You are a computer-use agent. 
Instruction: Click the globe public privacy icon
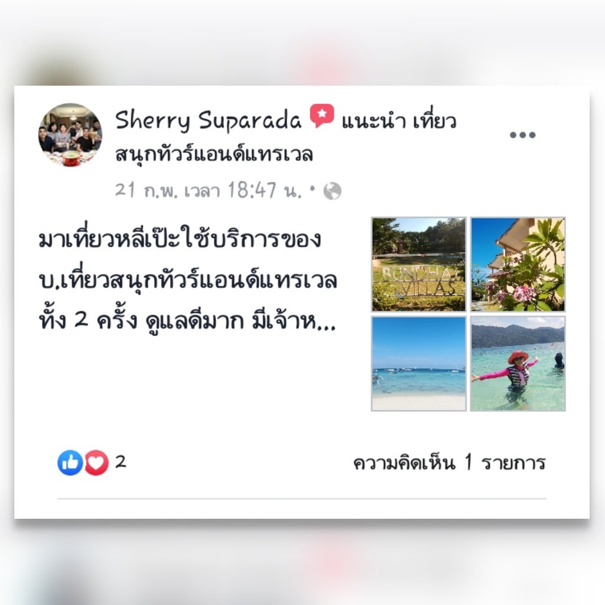point(332,191)
